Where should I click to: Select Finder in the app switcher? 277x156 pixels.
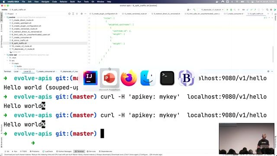(148, 78)
